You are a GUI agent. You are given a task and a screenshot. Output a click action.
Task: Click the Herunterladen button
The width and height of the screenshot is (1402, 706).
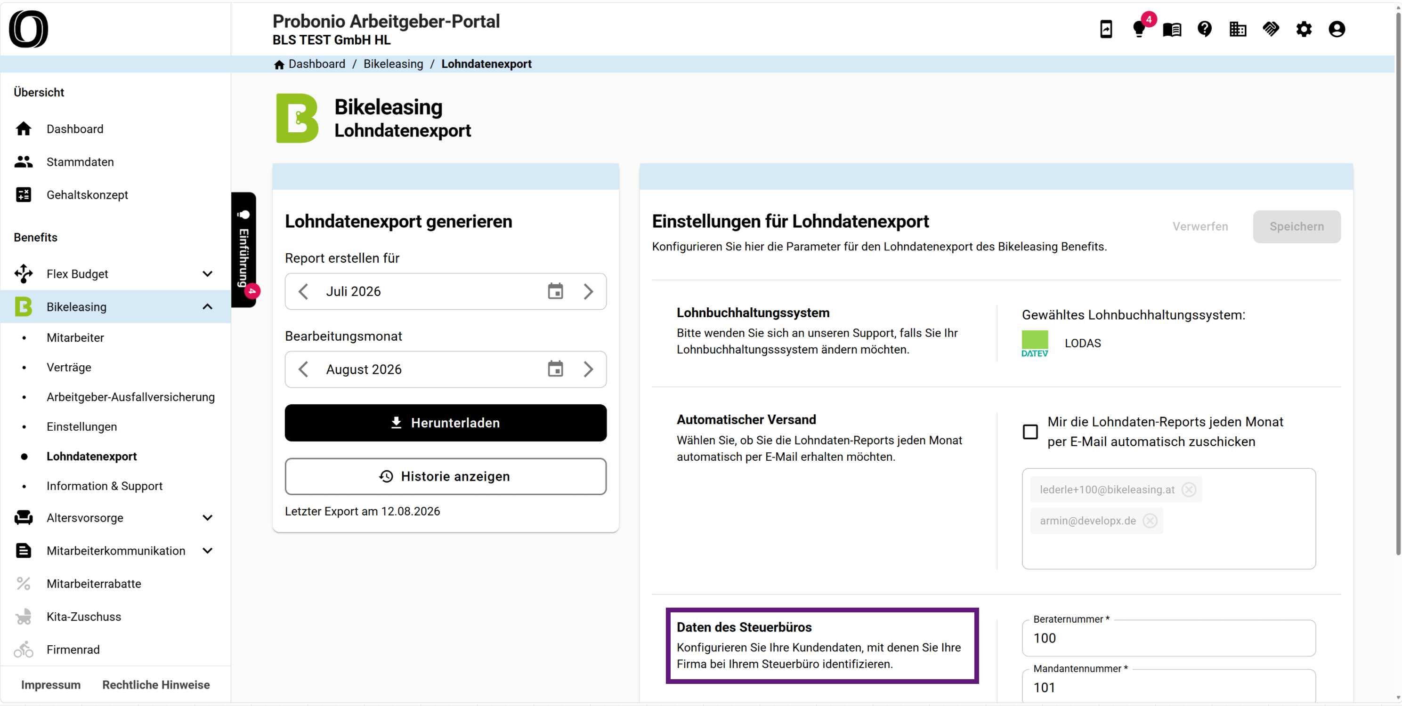pyautogui.click(x=445, y=423)
